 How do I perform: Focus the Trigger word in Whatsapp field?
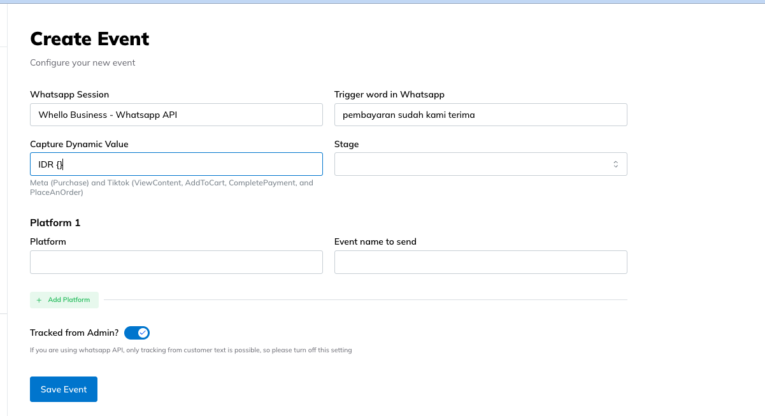480,115
